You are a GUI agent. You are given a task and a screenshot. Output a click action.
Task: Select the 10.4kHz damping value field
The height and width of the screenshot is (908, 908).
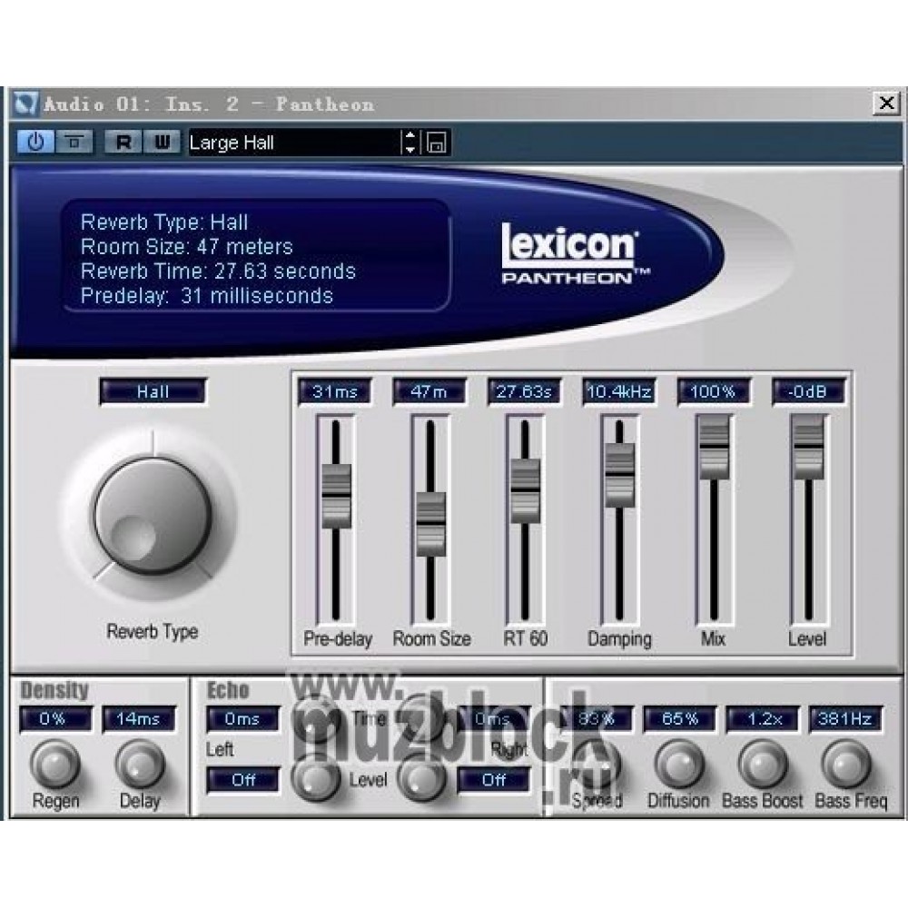pyautogui.click(x=619, y=392)
